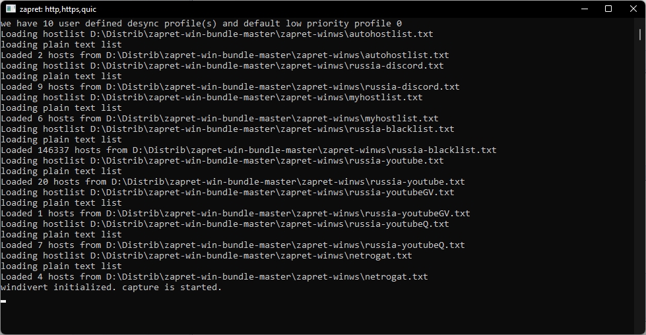This screenshot has width=646, height=335.
Task: Click the empty title bar area
Action: coord(329,9)
